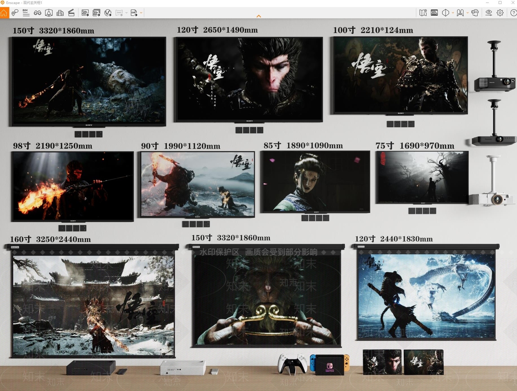
Task: Click the '98寸 2190*1250mm' label
Action: (52, 146)
